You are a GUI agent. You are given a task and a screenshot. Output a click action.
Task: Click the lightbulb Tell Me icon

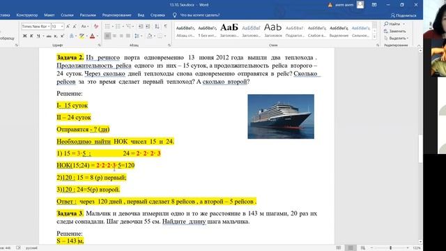[175, 15]
